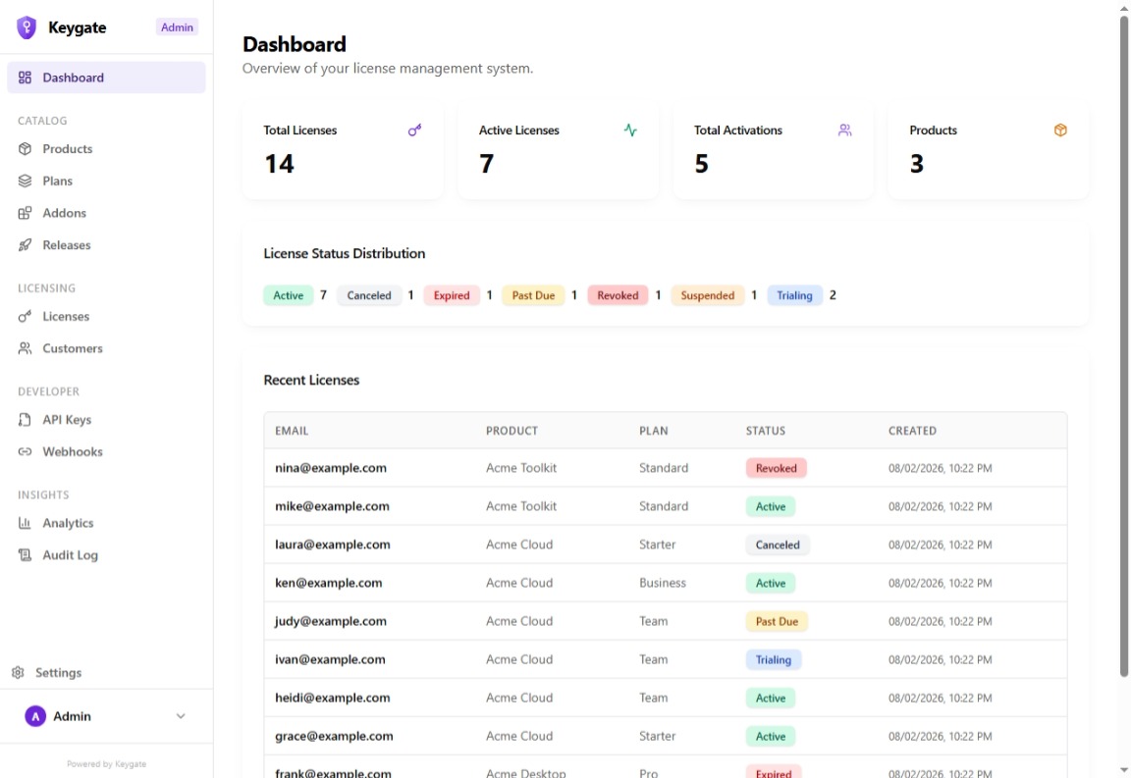
Task: Click the API Keys file icon
Action: tap(25, 420)
